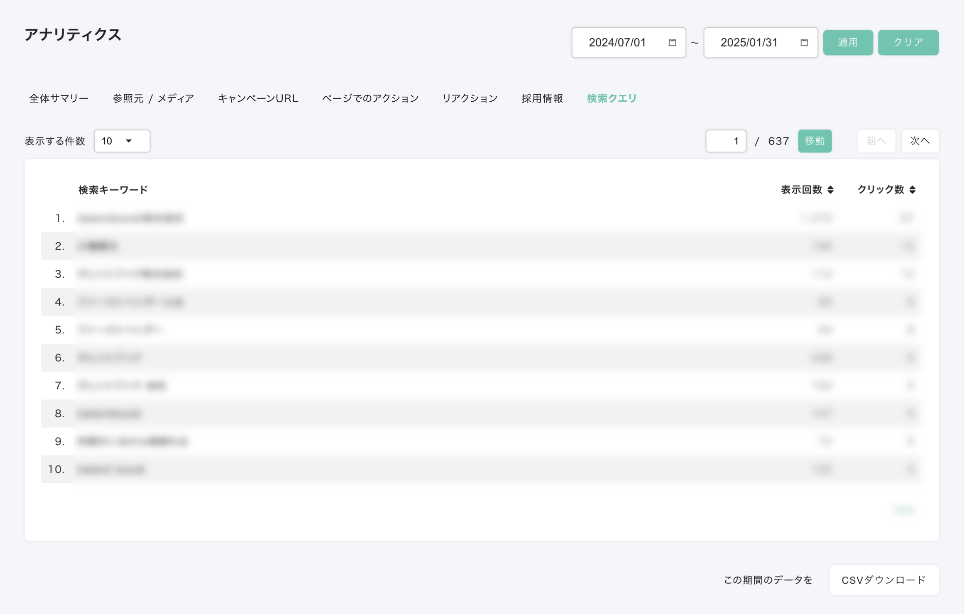This screenshot has width=964, height=614.
Task: Go to next page with 次へ
Action: (920, 141)
